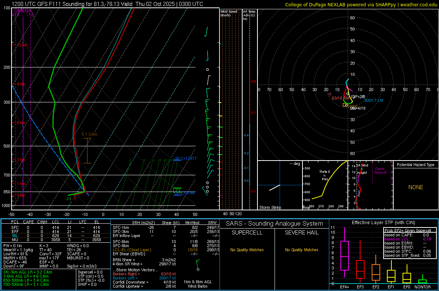Click the '5.1 C/km' lapse rate label on skew-T

(x=89, y=134)
